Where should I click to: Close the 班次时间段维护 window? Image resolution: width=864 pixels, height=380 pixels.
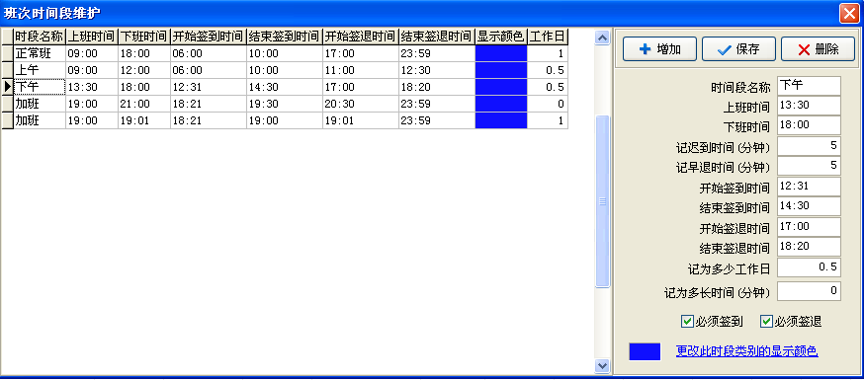coord(848,13)
